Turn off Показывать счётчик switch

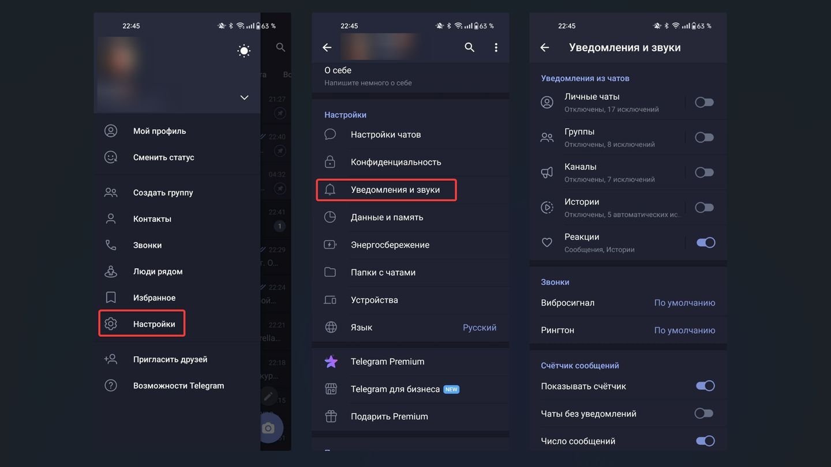[x=705, y=386]
